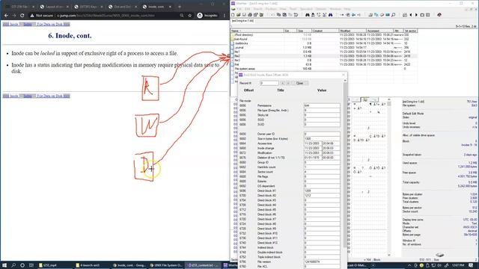The width and height of the screenshot is (479, 269).
Task: Select the ext3 image document tab in WinHex
Action: (242, 21)
